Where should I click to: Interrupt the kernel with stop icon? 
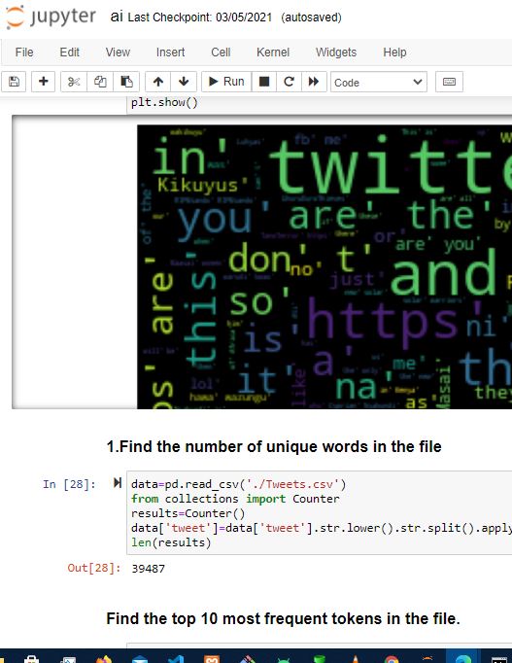pos(264,82)
